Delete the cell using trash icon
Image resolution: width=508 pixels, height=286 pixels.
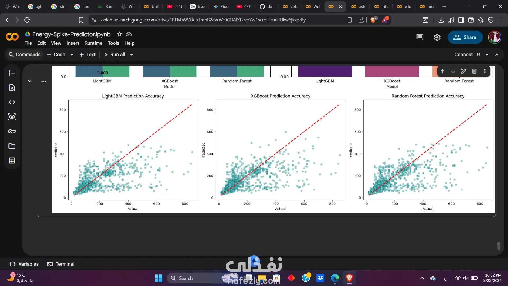(474, 71)
